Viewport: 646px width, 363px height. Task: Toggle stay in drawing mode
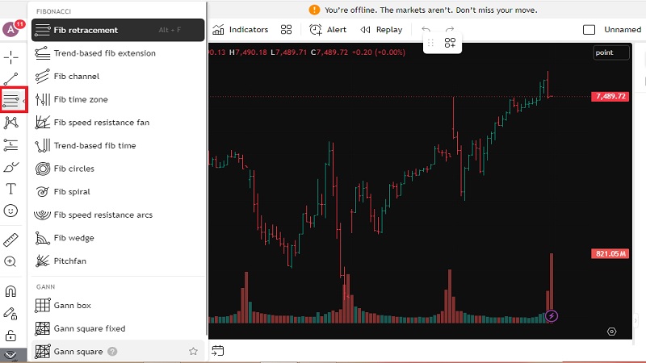10,314
